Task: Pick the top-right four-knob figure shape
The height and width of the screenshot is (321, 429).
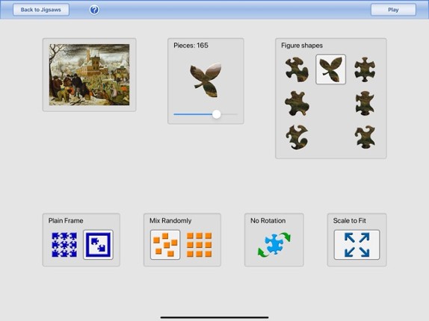Action: [365, 69]
